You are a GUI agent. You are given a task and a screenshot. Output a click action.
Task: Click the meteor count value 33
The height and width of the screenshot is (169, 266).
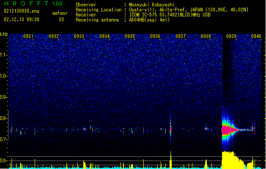click(61, 19)
